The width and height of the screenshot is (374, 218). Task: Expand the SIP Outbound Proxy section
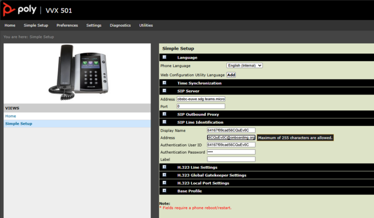click(x=165, y=114)
